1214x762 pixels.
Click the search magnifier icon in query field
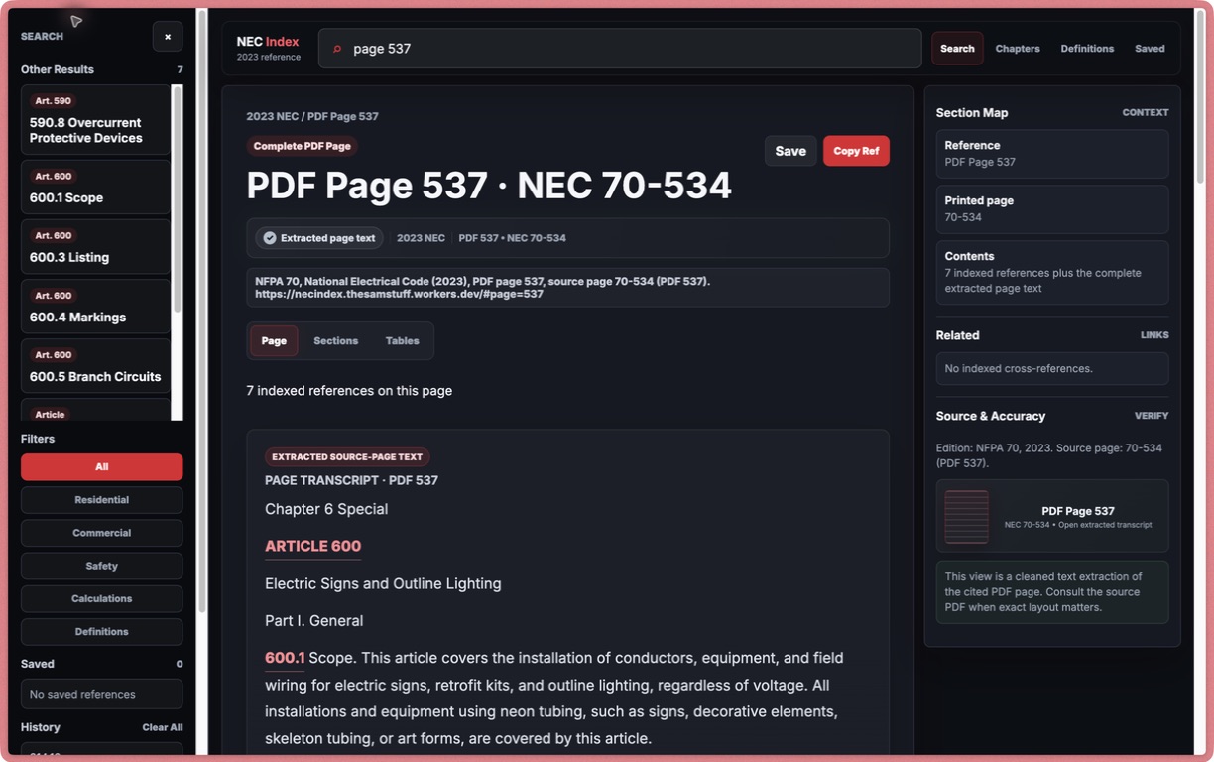tap(337, 49)
